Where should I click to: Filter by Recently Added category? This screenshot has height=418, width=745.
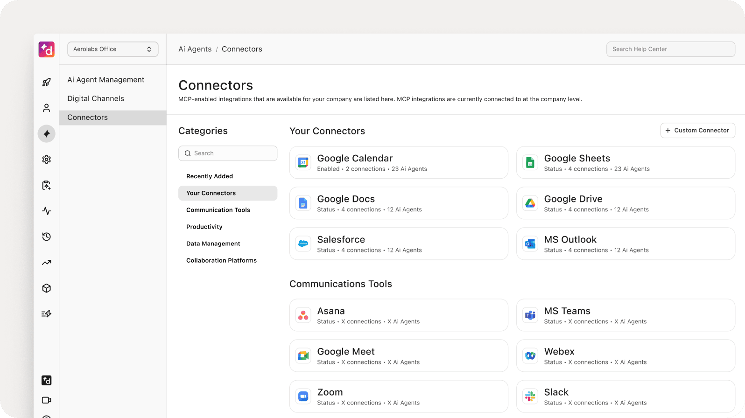210,176
